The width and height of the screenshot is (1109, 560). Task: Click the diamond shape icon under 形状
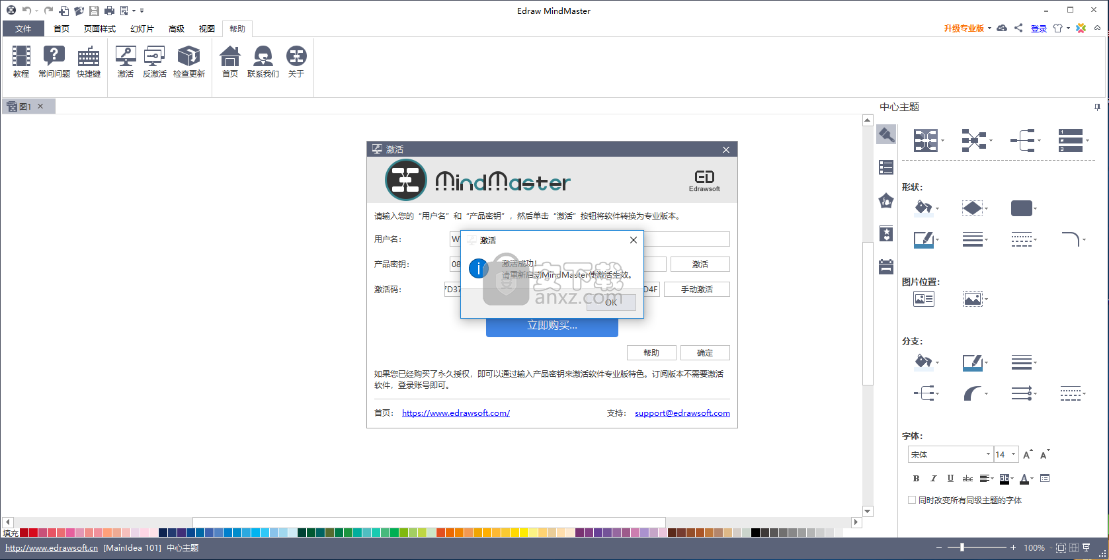(x=972, y=208)
